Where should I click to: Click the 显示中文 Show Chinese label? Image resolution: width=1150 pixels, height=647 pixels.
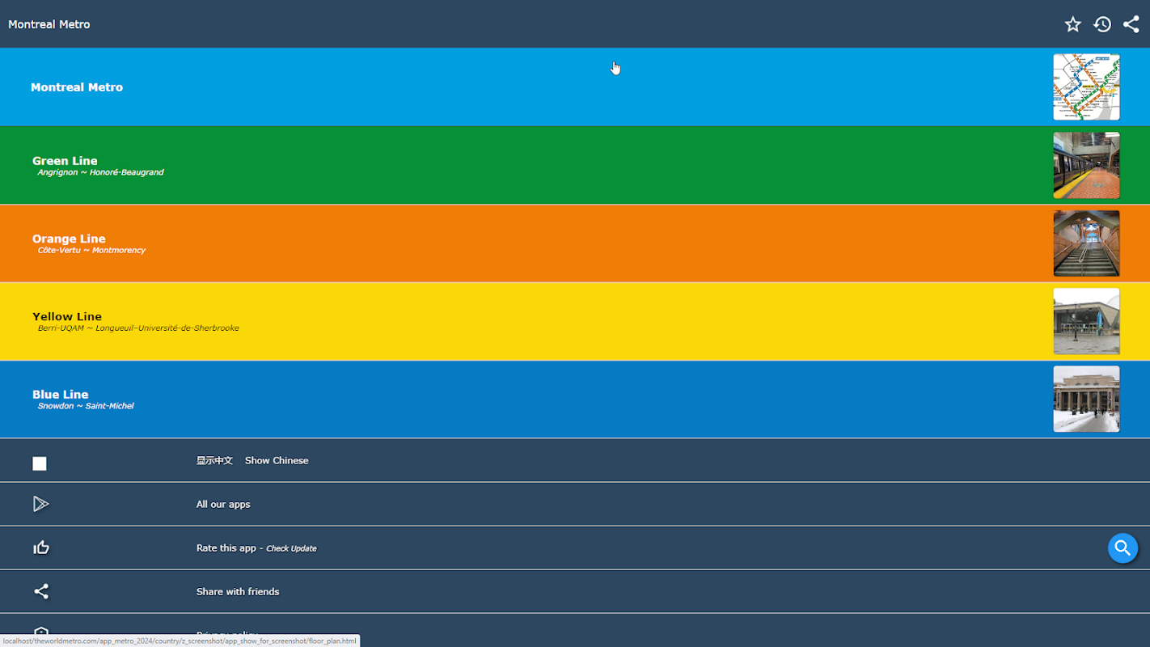pos(252,460)
